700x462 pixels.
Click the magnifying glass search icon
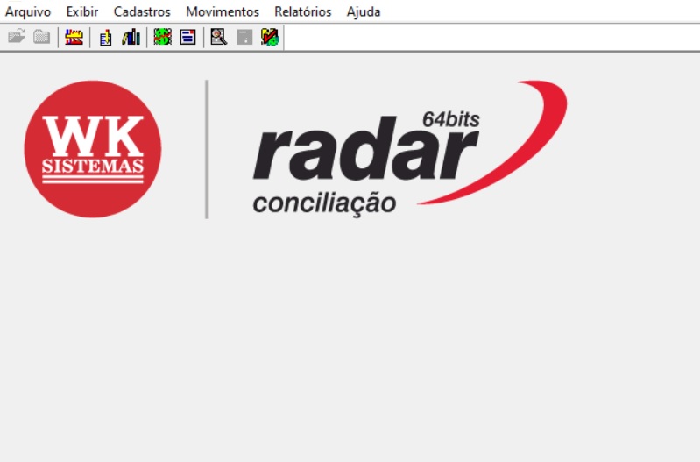click(x=219, y=37)
